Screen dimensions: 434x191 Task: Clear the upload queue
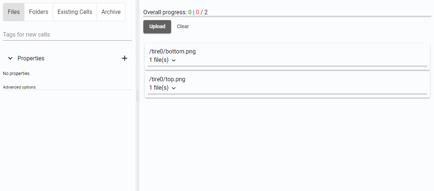tap(183, 27)
